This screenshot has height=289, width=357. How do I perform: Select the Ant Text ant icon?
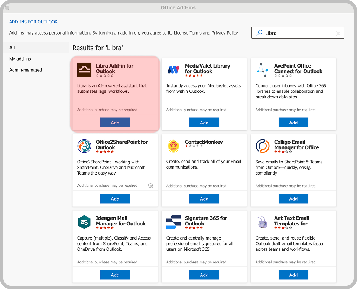click(x=262, y=222)
